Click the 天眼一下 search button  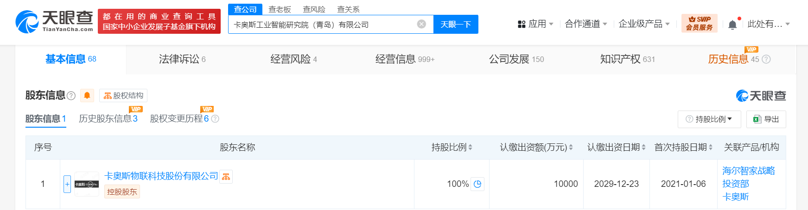pyautogui.click(x=456, y=24)
